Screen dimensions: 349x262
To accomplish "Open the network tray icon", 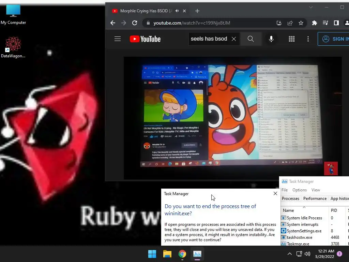I will coord(299,254).
